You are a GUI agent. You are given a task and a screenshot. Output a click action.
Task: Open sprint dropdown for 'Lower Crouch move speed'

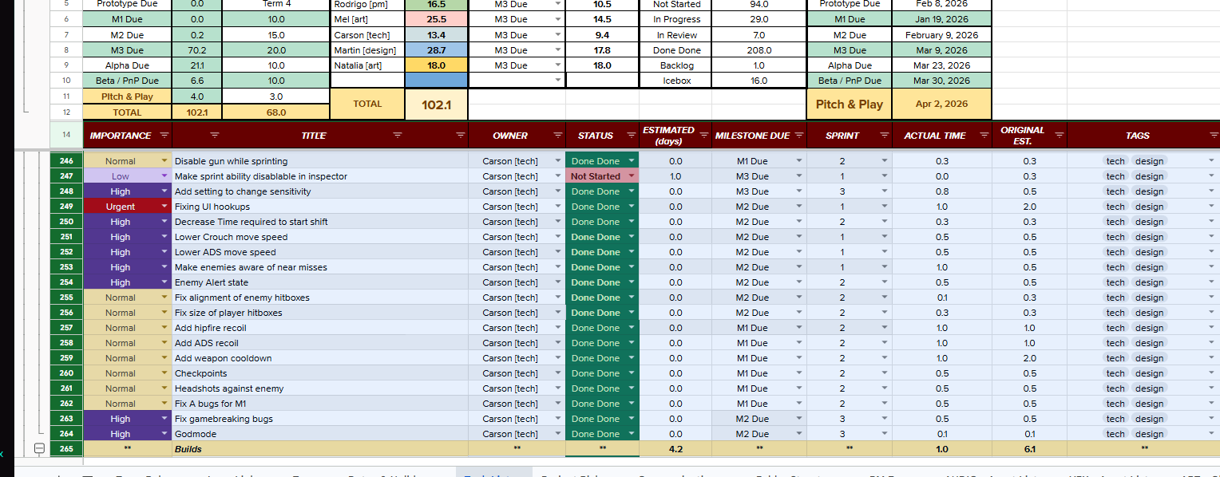click(884, 237)
